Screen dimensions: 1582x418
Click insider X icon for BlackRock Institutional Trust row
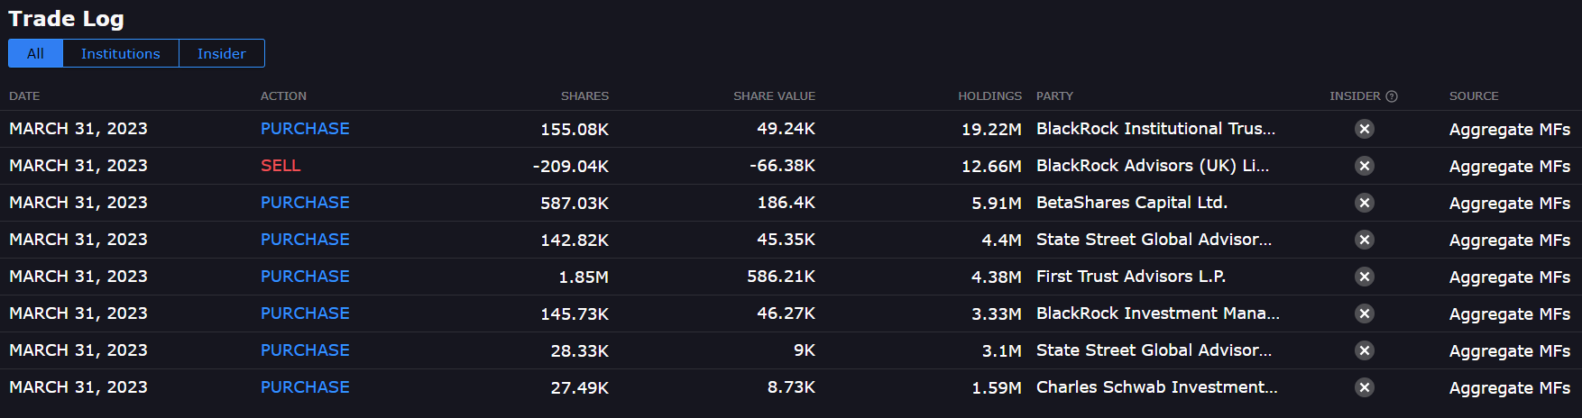pos(1365,129)
